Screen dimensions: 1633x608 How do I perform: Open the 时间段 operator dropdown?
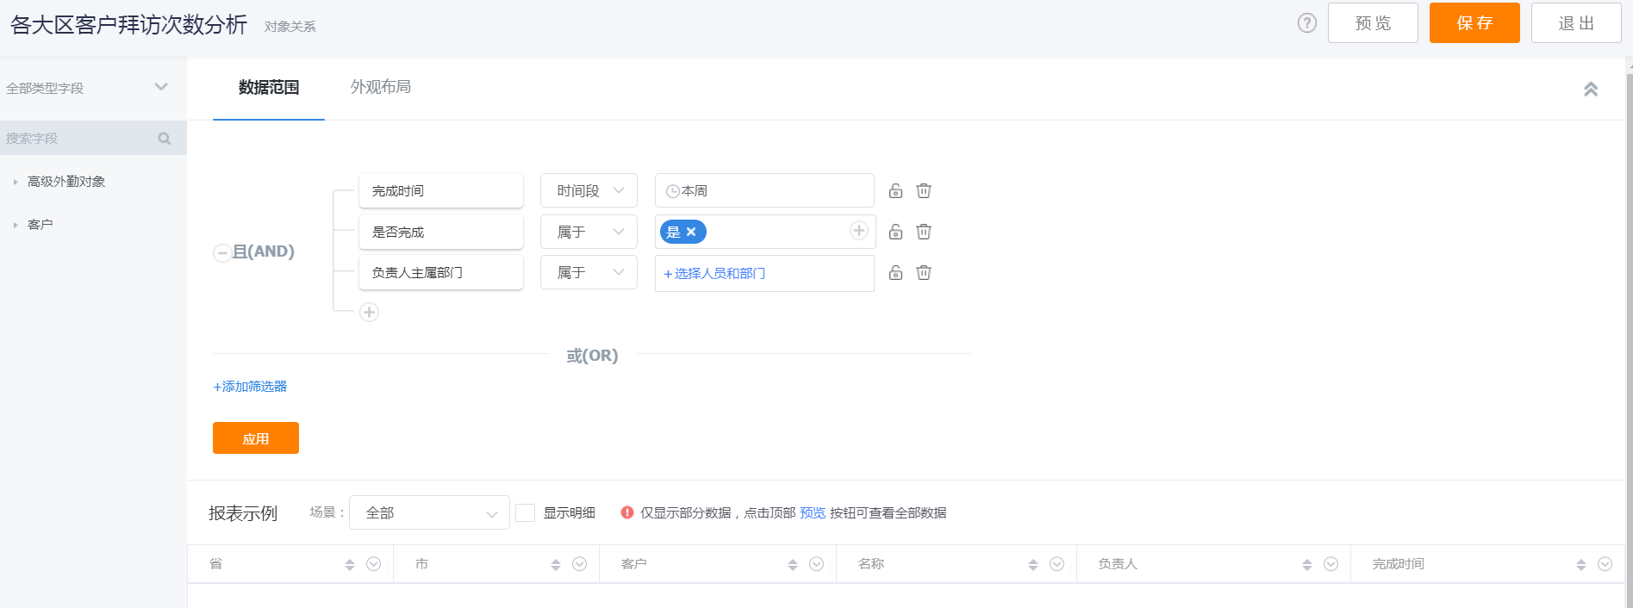pyautogui.click(x=589, y=191)
